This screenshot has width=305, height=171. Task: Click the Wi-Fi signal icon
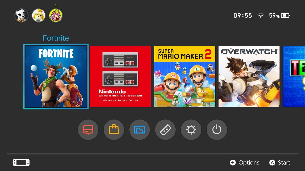[x=261, y=16]
